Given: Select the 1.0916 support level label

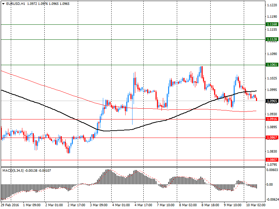Looking at the screenshot, I should coord(272,119).
